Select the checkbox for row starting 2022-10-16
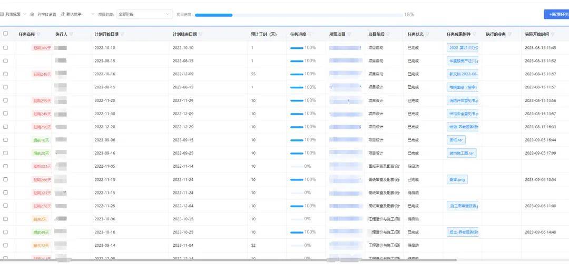Viewport: 569px width, 264px height. (6, 74)
